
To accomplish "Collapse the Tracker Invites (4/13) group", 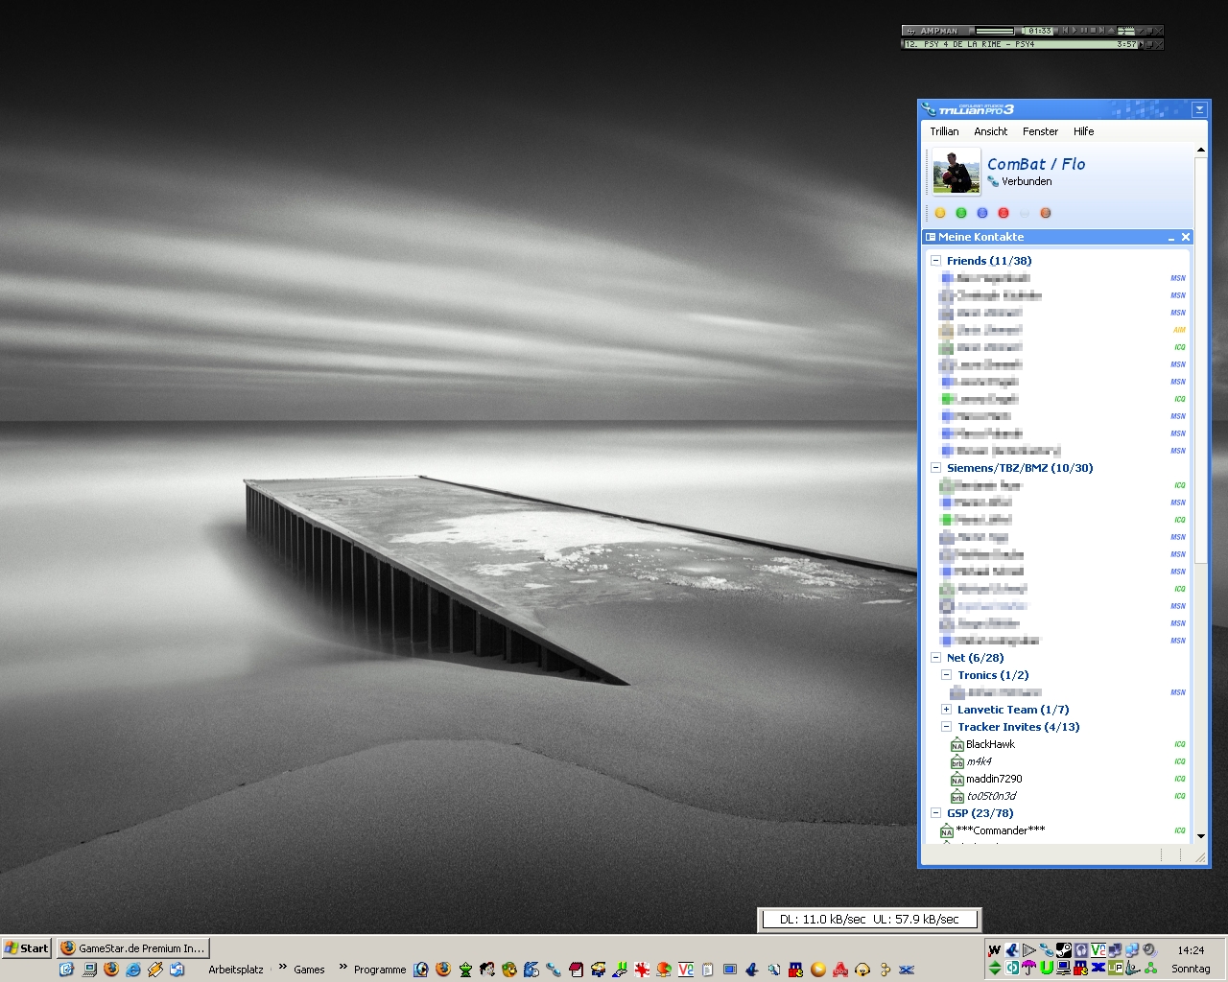I will (x=946, y=727).
